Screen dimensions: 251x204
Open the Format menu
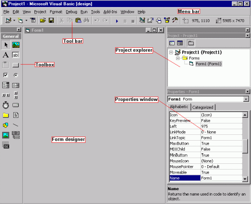pyautogui.click(x=56, y=12)
